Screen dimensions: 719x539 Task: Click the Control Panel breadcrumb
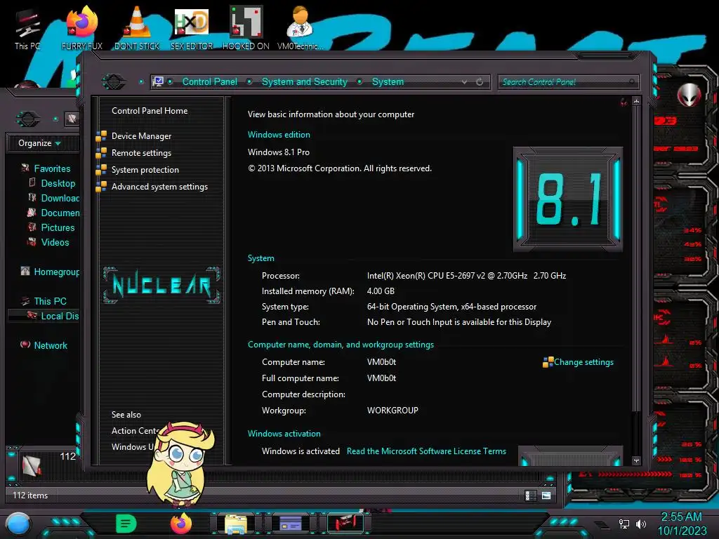(209, 81)
